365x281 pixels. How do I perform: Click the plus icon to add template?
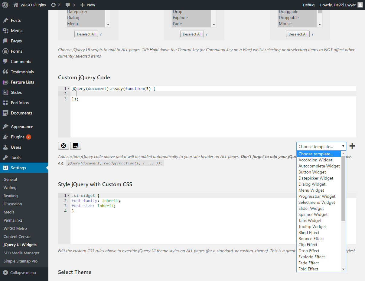coord(352,146)
